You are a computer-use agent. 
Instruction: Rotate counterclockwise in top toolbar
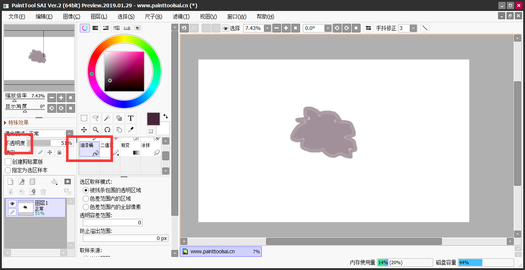click(337, 28)
